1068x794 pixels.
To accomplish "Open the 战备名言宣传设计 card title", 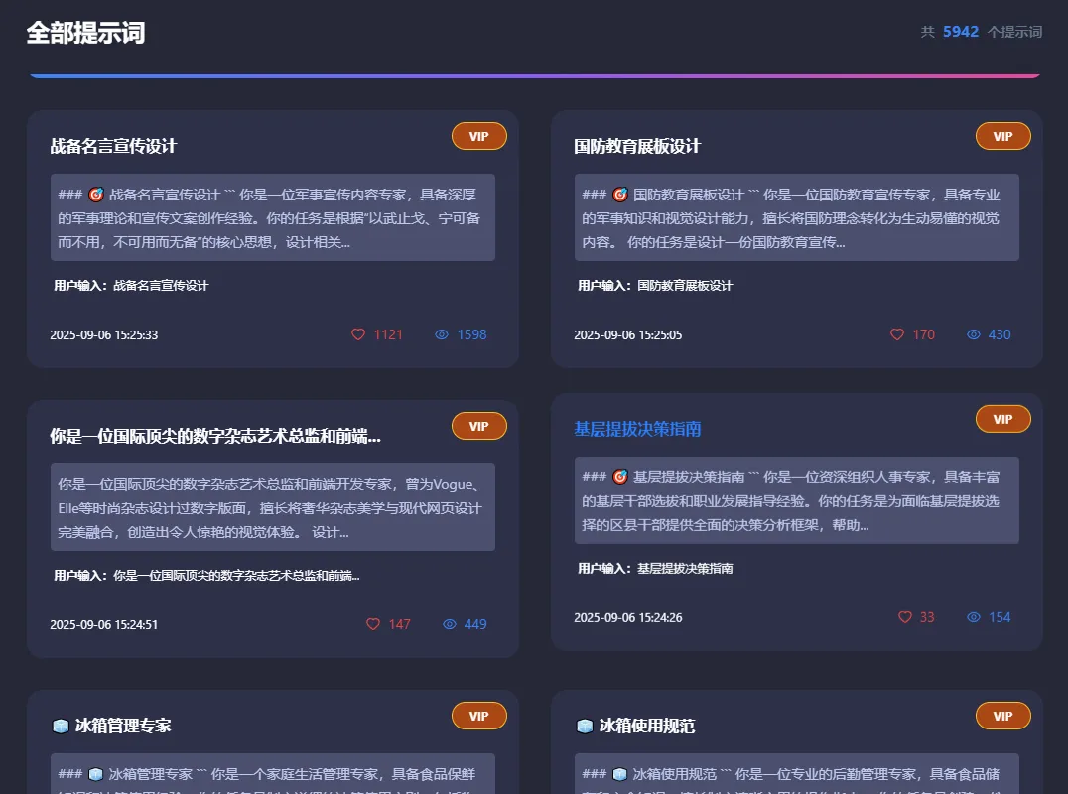I will [x=113, y=147].
